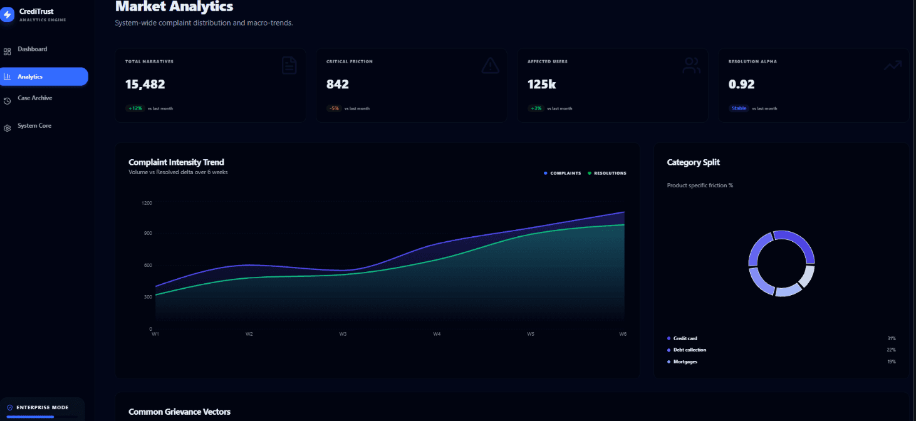Click the warning triangle in Critical Friction card
Screen dimensions: 916x421
pyautogui.click(x=490, y=65)
